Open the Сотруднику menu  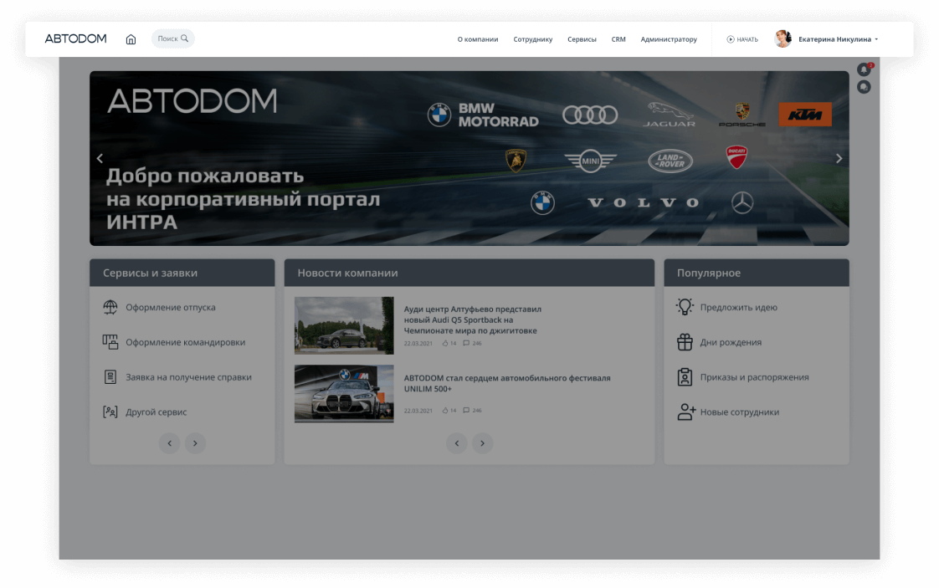(x=532, y=39)
